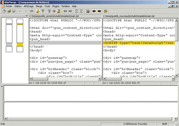Click the Options toolbar icon
179x126 pixels.
click(88, 11)
